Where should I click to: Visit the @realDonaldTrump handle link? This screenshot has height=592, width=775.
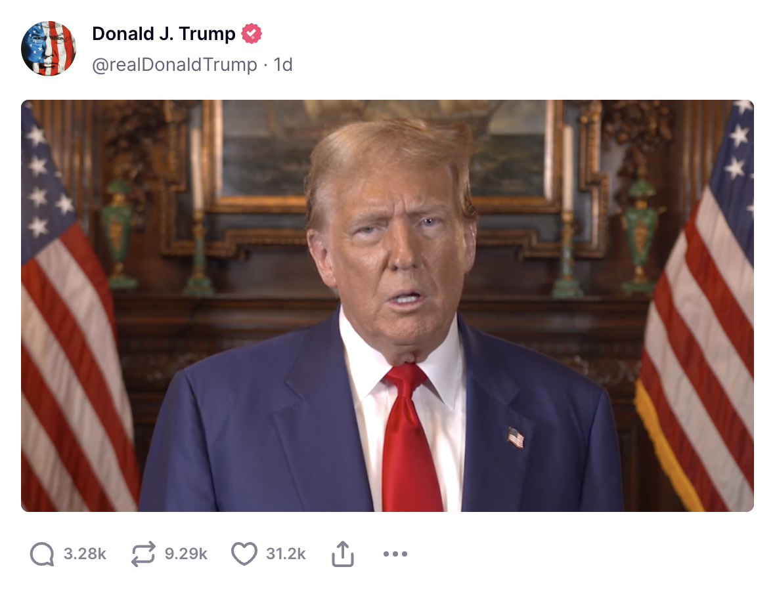click(175, 65)
